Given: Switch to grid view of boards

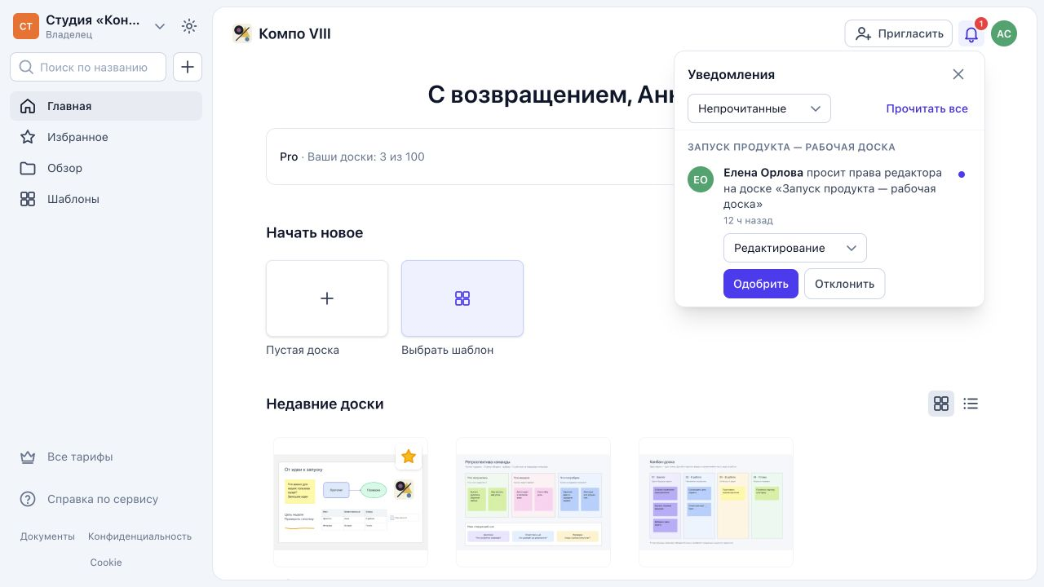Looking at the screenshot, I should 941,404.
